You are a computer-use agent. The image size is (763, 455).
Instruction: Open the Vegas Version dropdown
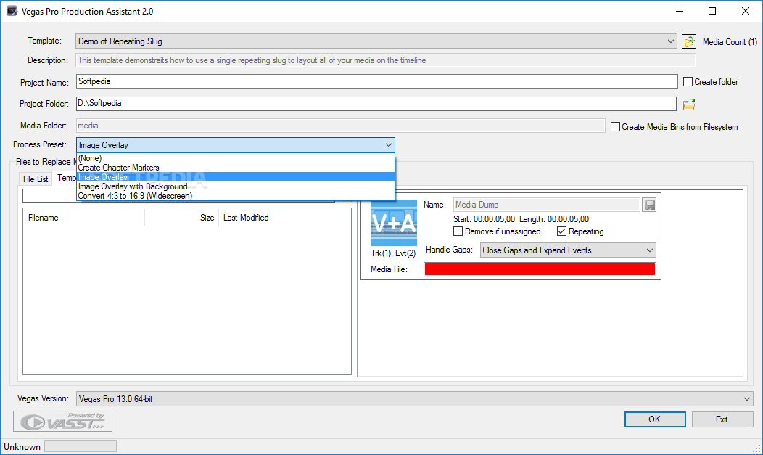(747, 399)
